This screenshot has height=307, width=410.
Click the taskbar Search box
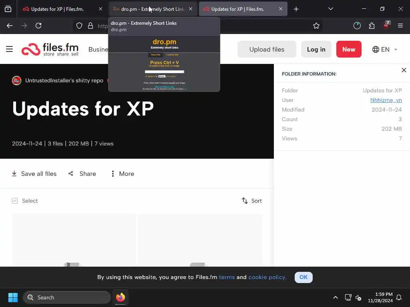[67, 297]
